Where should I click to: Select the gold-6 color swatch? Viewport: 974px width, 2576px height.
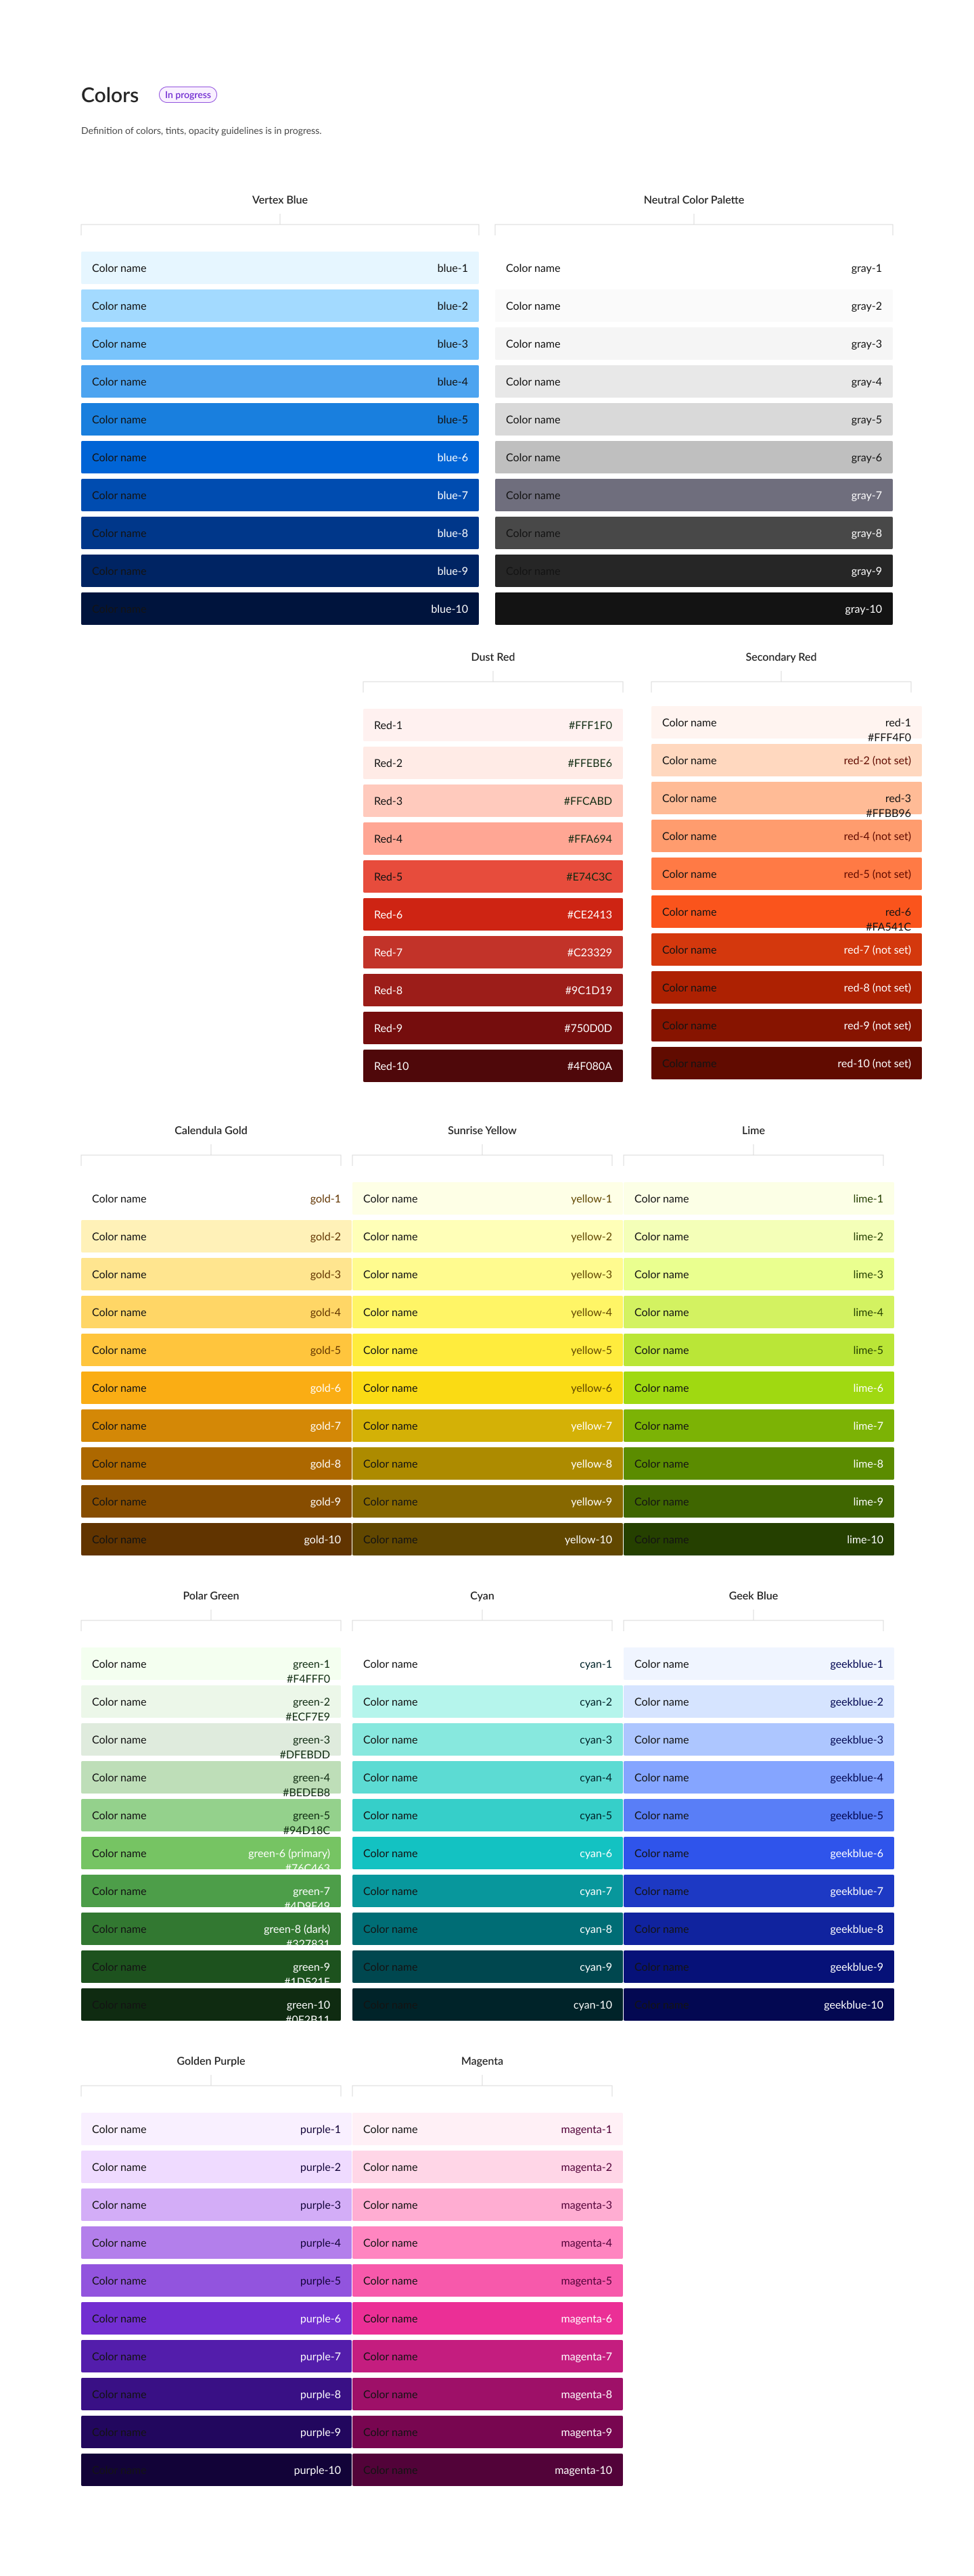(216, 1388)
